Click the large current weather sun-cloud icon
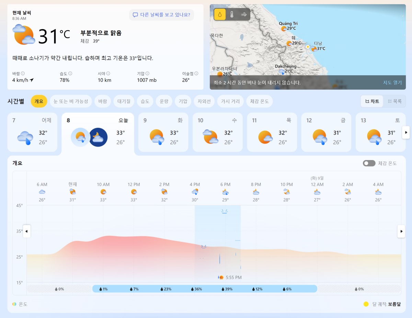412x318 pixels. pos(24,34)
